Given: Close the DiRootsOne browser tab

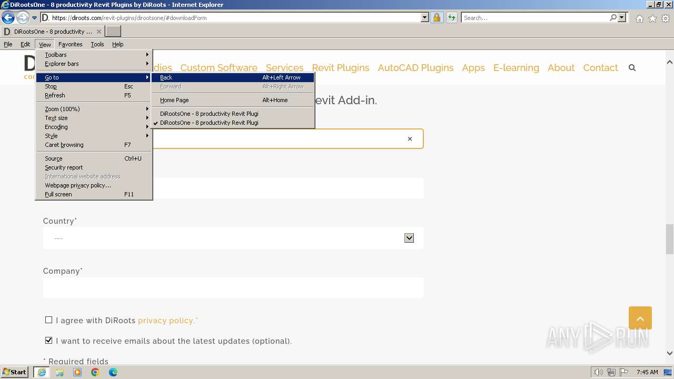Looking at the screenshot, I should [99, 32].
